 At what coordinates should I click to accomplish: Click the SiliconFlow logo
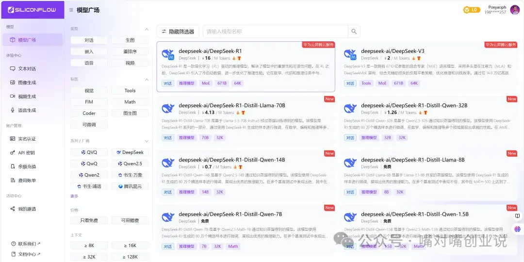coord(32,10)
